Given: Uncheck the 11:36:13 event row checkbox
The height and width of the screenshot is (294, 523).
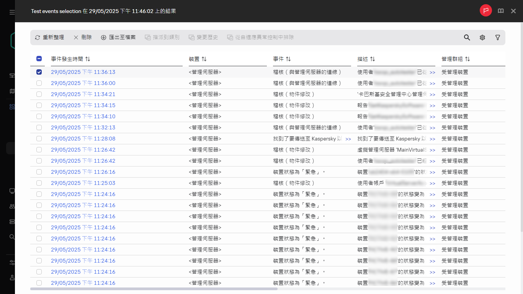Looking at the screenshot, I should click(x=39, y=72).
